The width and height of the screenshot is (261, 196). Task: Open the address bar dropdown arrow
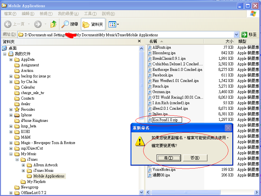236,35
